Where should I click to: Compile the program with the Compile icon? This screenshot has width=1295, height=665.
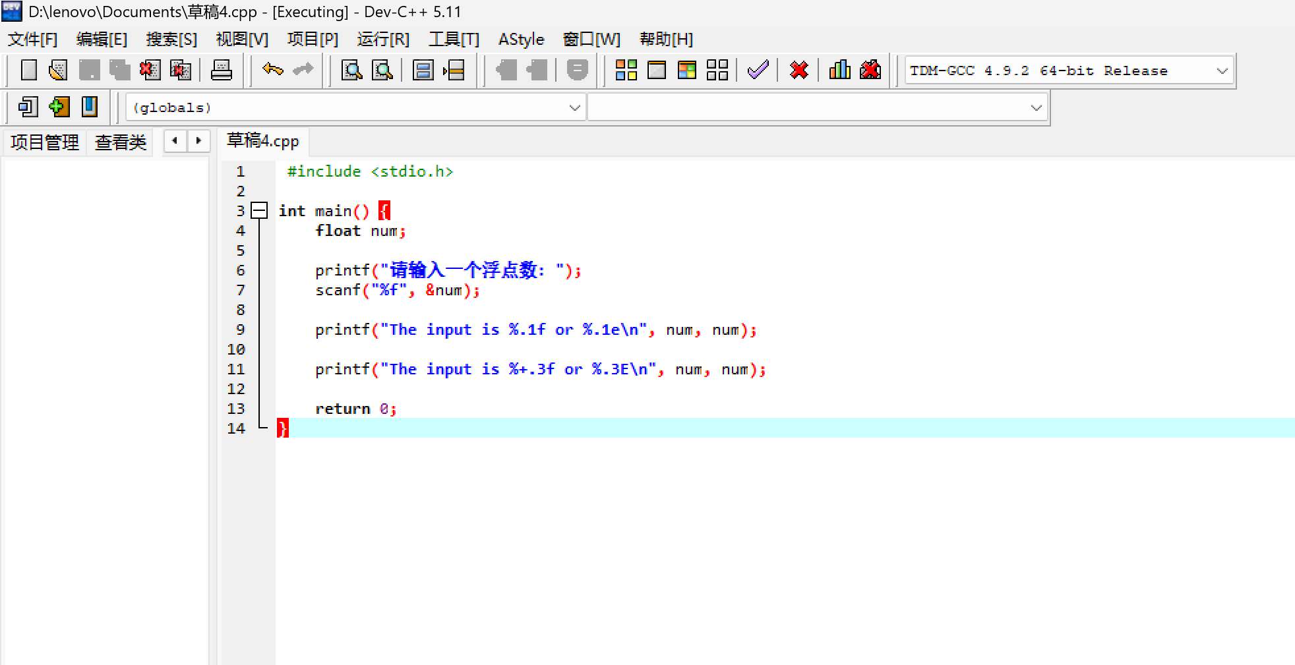tap(626, 70)
